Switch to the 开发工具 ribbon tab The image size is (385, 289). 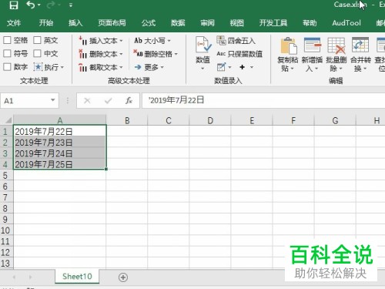[273, 23]
